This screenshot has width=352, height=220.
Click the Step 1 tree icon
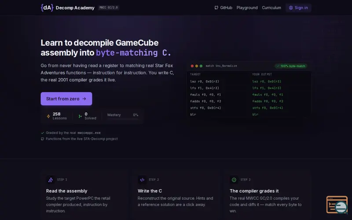51,180
